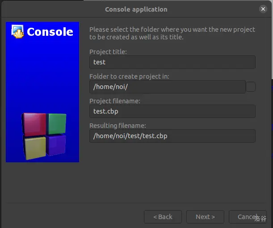The width and height of the screenshot is (273, 228).
Task: Open the folder browse button beside /home/noi/
Action: point(251,87)
